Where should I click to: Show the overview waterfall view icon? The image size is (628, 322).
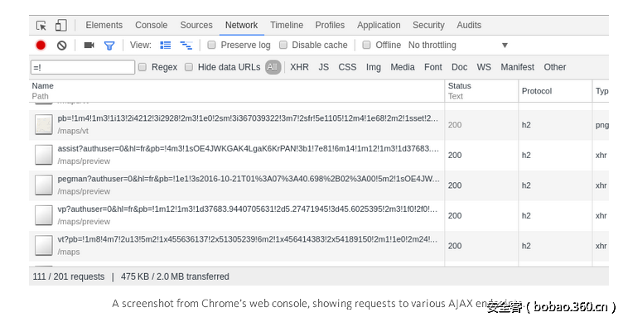click(x=186, y=46)
